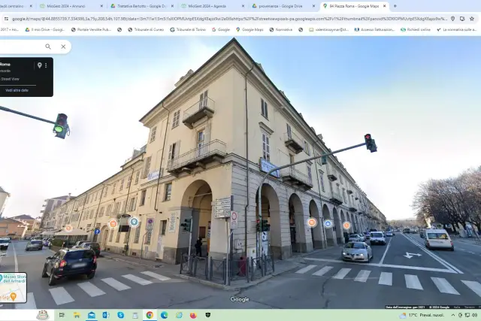Click the 'Vedi altre date' link
Screen dimensions: 481x321
tap(17, 90)
